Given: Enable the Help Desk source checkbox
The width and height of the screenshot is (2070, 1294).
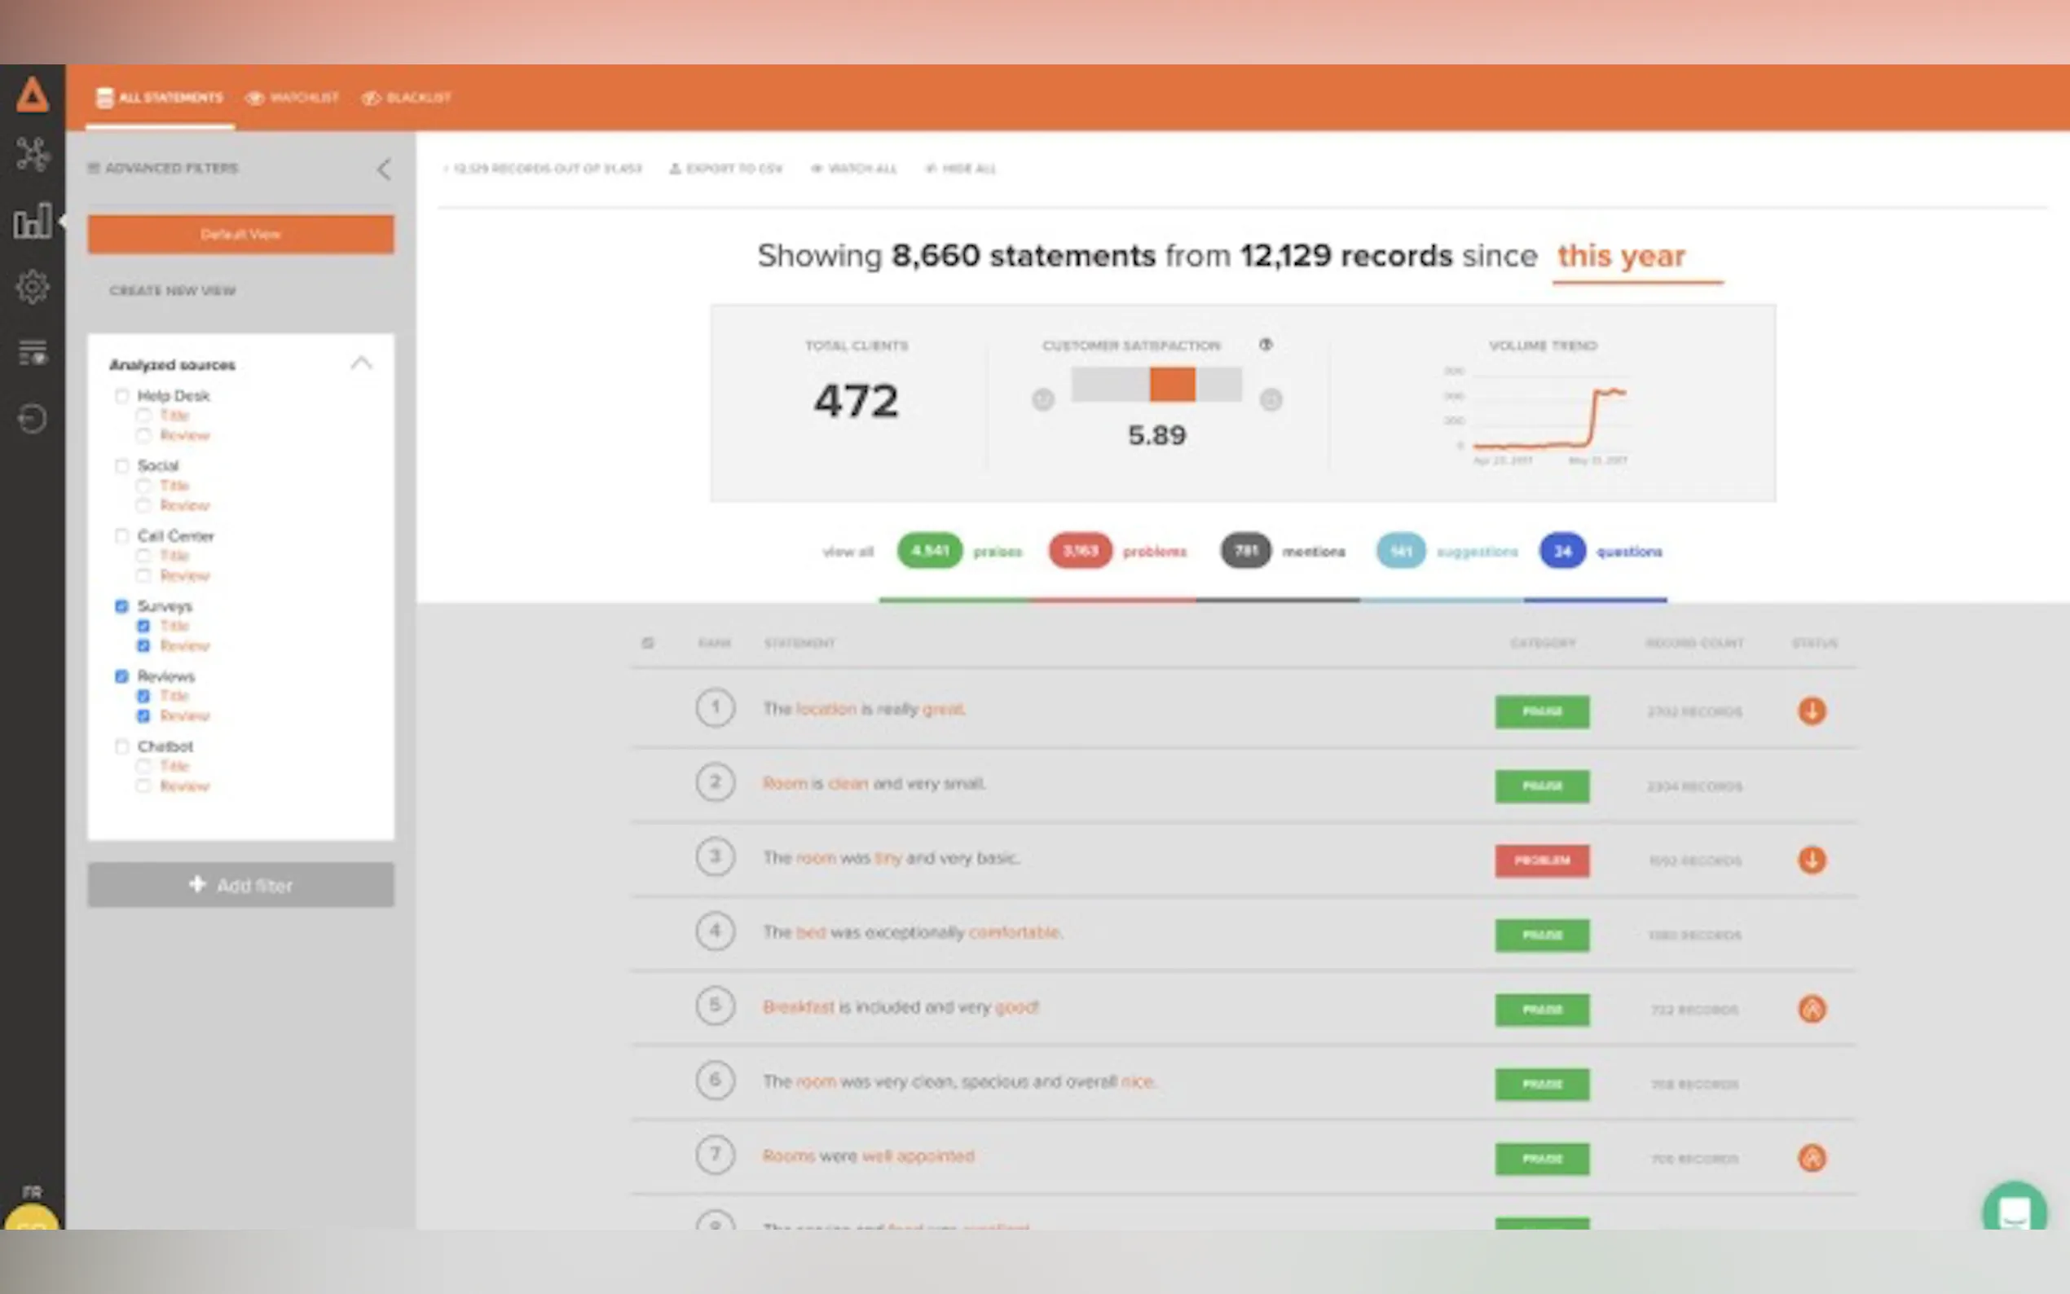Looking at the screenshot, I should click(121, 395).
